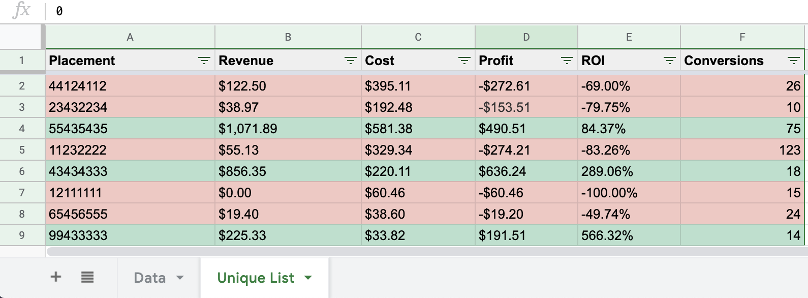Open the Conversions column filter icon
Screen dimensions: 808x298
point(793,61)
